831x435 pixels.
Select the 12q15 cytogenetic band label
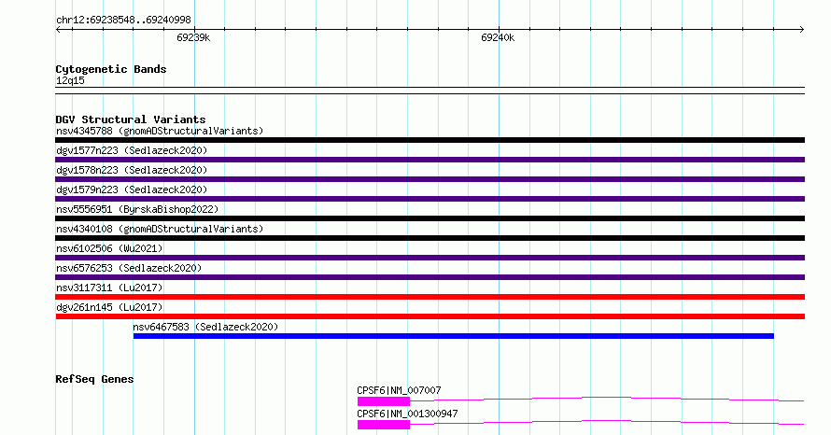pos(70,80)
